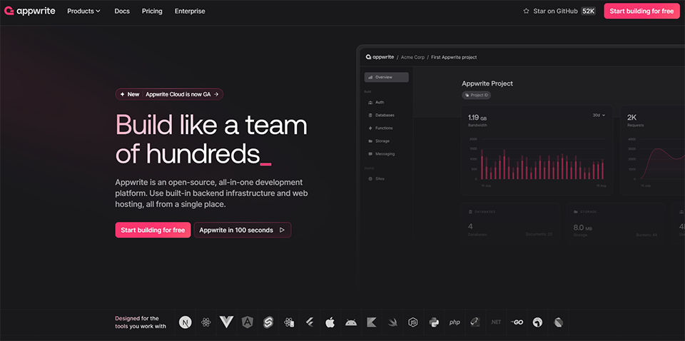Click the Auth icon in dashboard sidebar
This screenshot has width=685, height=341.
(370, 102)
